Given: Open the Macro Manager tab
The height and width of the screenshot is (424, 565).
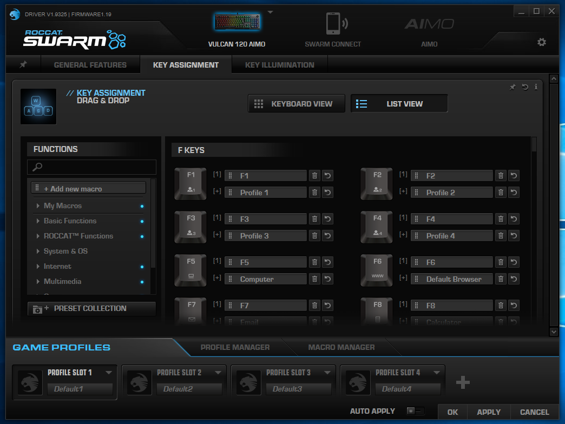Looking at the screenshot, I should 341,347.
